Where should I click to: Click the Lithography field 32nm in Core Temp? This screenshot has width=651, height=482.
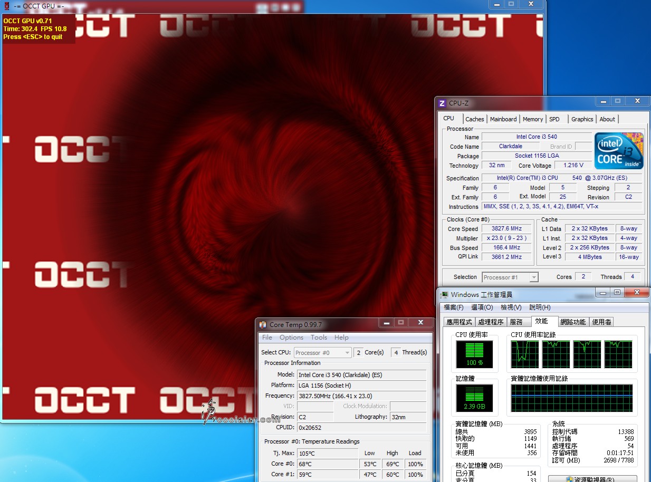point(408,417)
